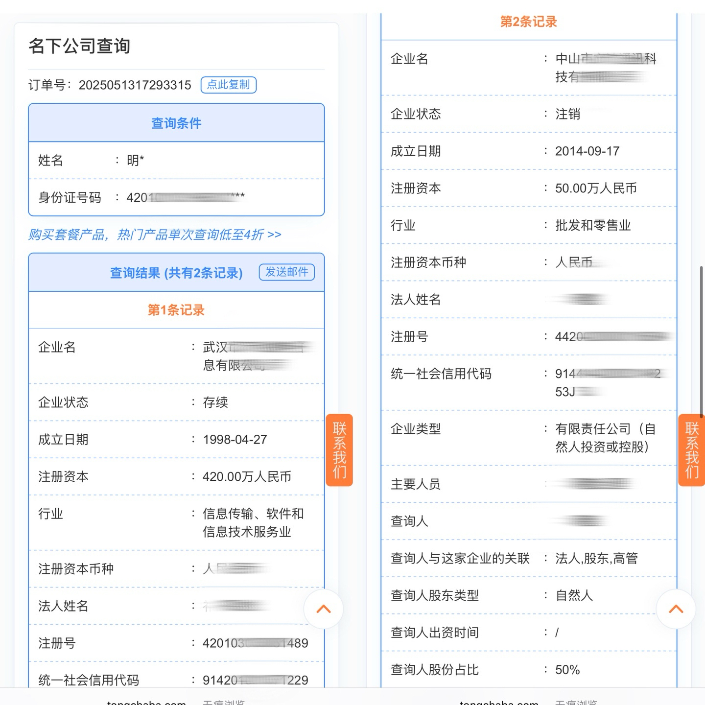Click the 发送邮件 button in the results header
The height and width of the screenshot is (705, 705).
(x=287, y=272)
